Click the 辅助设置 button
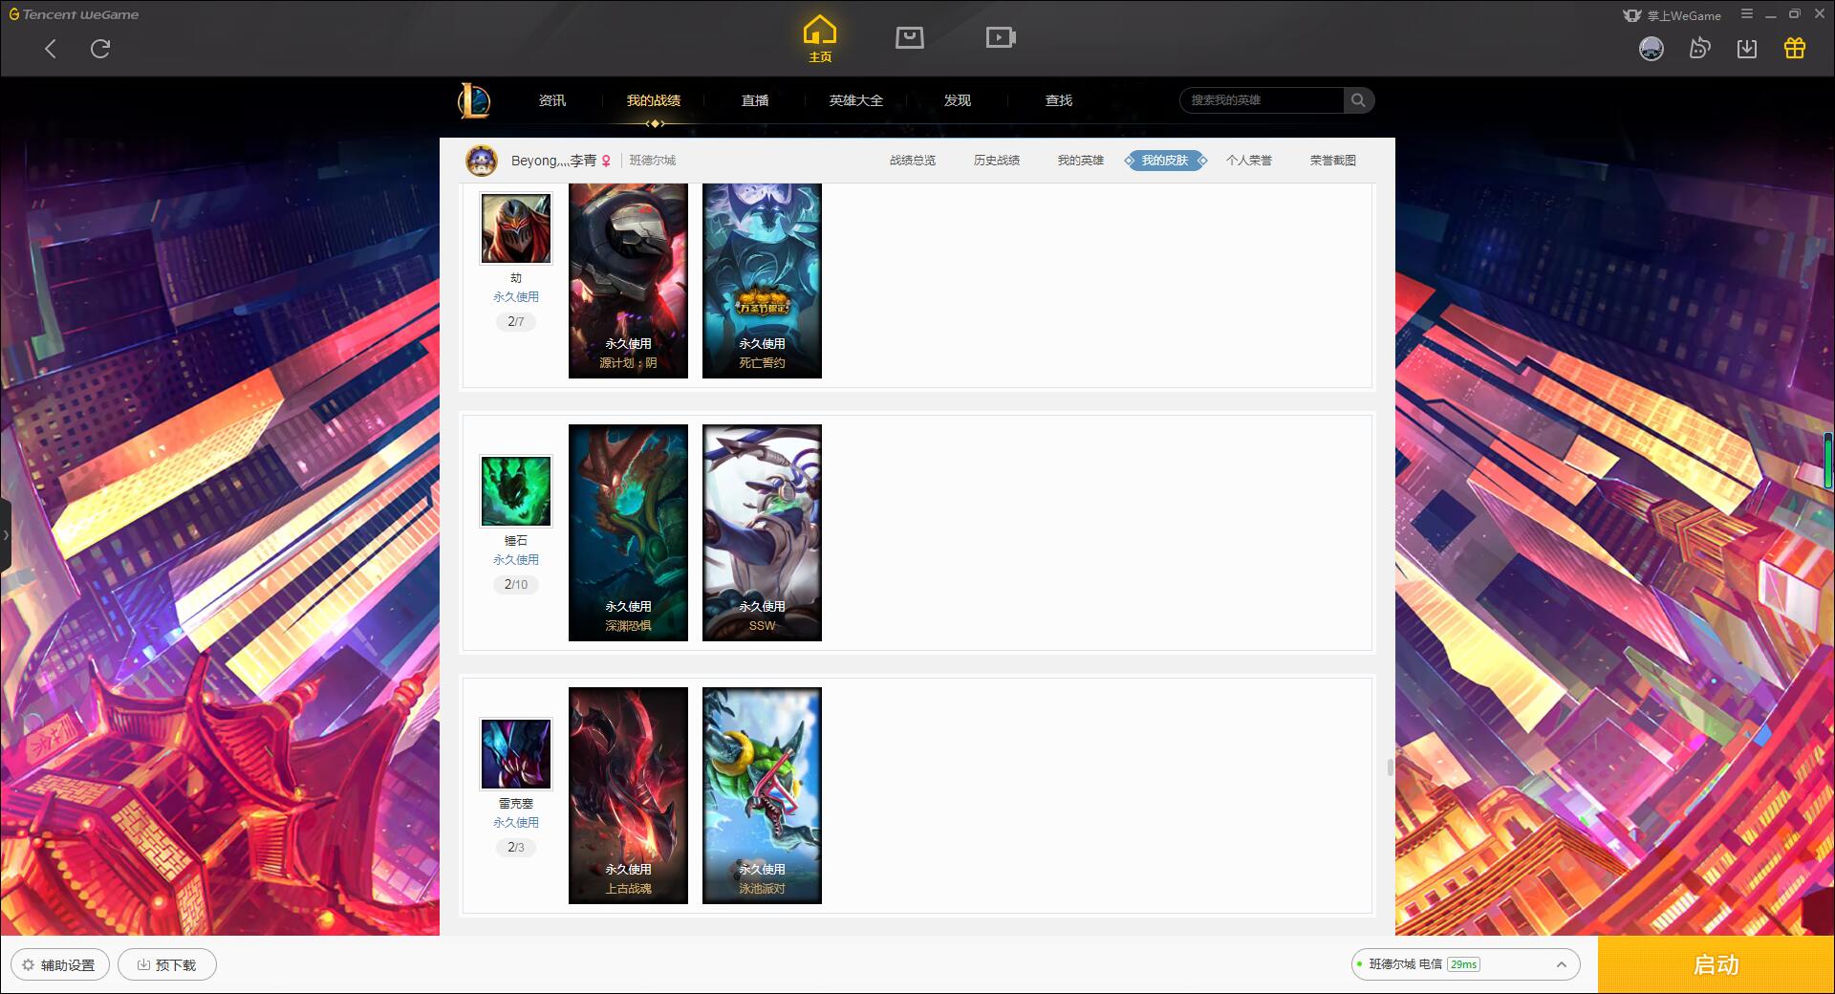This screenshot has height=994, width=1835. tap(60, 964)
